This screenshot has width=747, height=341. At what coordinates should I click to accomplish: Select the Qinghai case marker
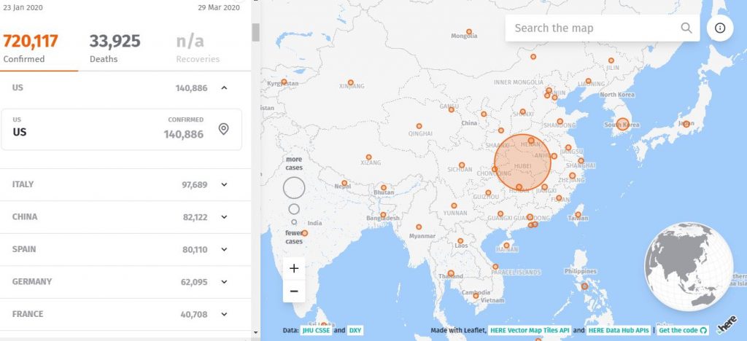419,126
